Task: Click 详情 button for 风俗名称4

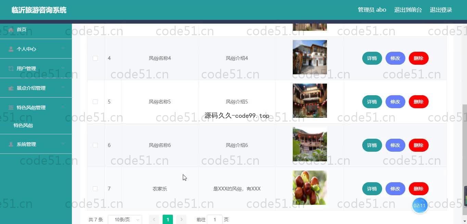Action: tap(372, 58)
